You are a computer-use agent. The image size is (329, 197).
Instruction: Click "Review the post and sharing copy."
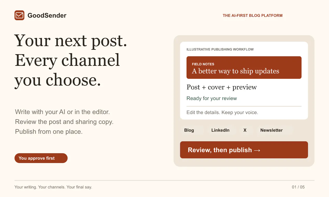coord(64,122)
